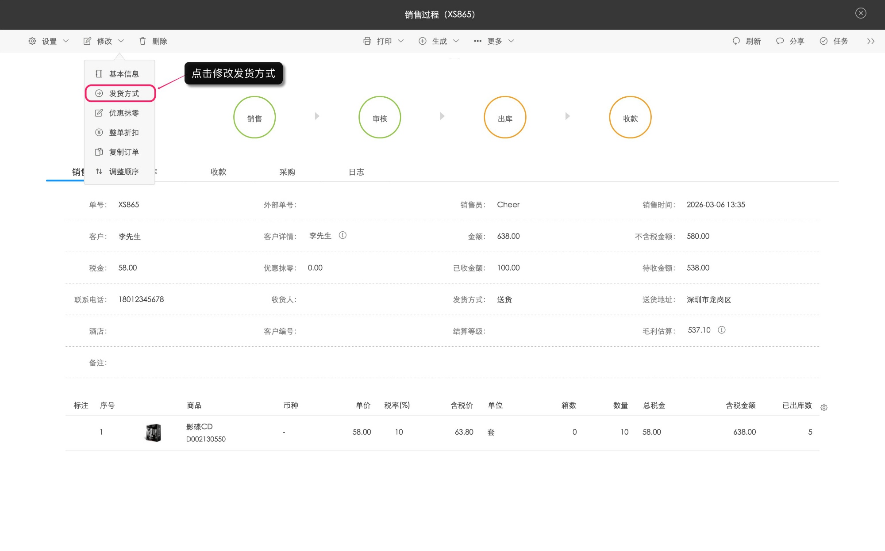Switch to the 收款 tab
The height and width of the screenshot is (551, 885).
click(219, 172)
